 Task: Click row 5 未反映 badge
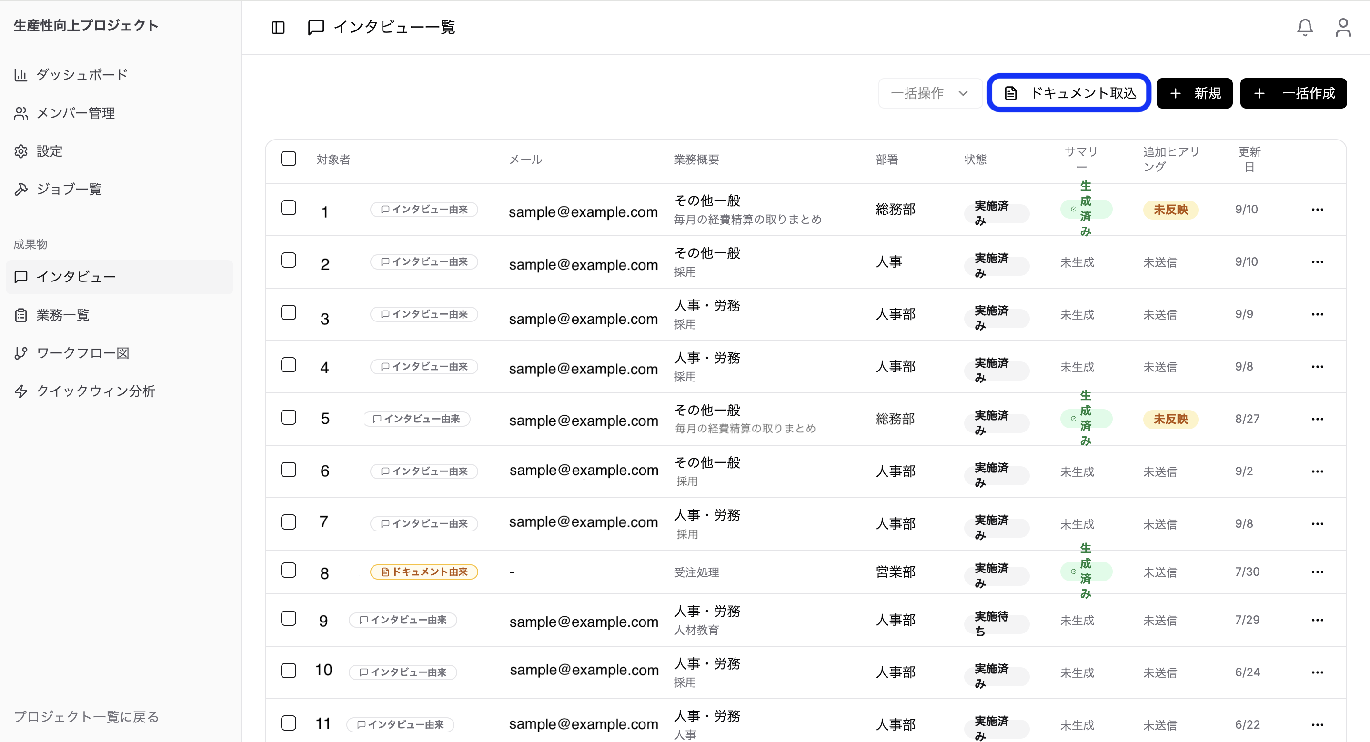[1170, 419]
